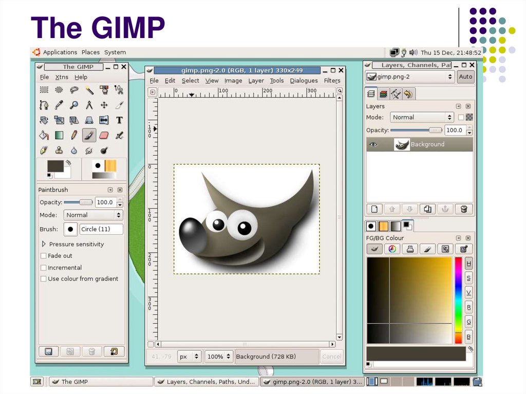
Task: Select the Paths tool
Action: [44, 105]
